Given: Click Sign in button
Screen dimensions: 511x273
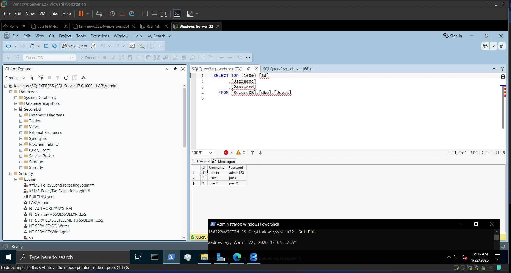Looking at the screenshot, I should click(x=453, y=36).
